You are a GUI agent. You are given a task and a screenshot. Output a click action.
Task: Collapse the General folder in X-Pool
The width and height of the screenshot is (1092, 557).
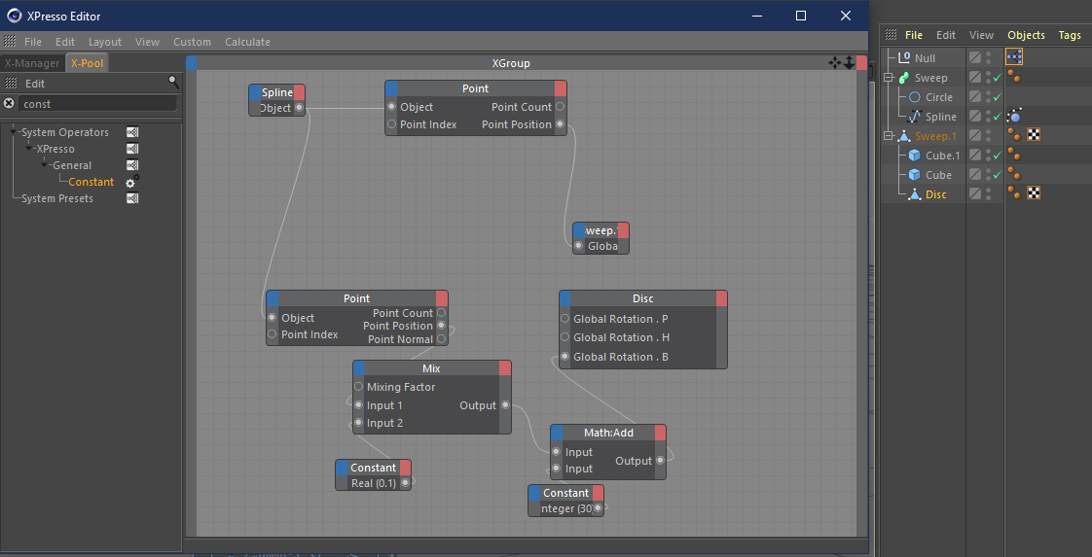45,165
